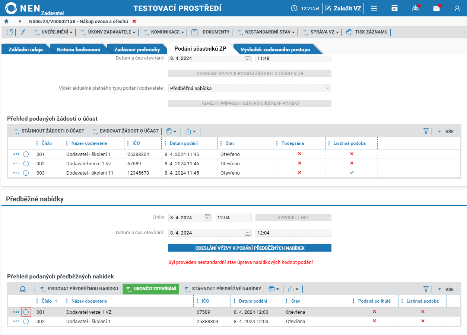Click the Lhůta time field 12:04
Image resolution: width=467 pixels, height=335 pixels.
point(233,217)
